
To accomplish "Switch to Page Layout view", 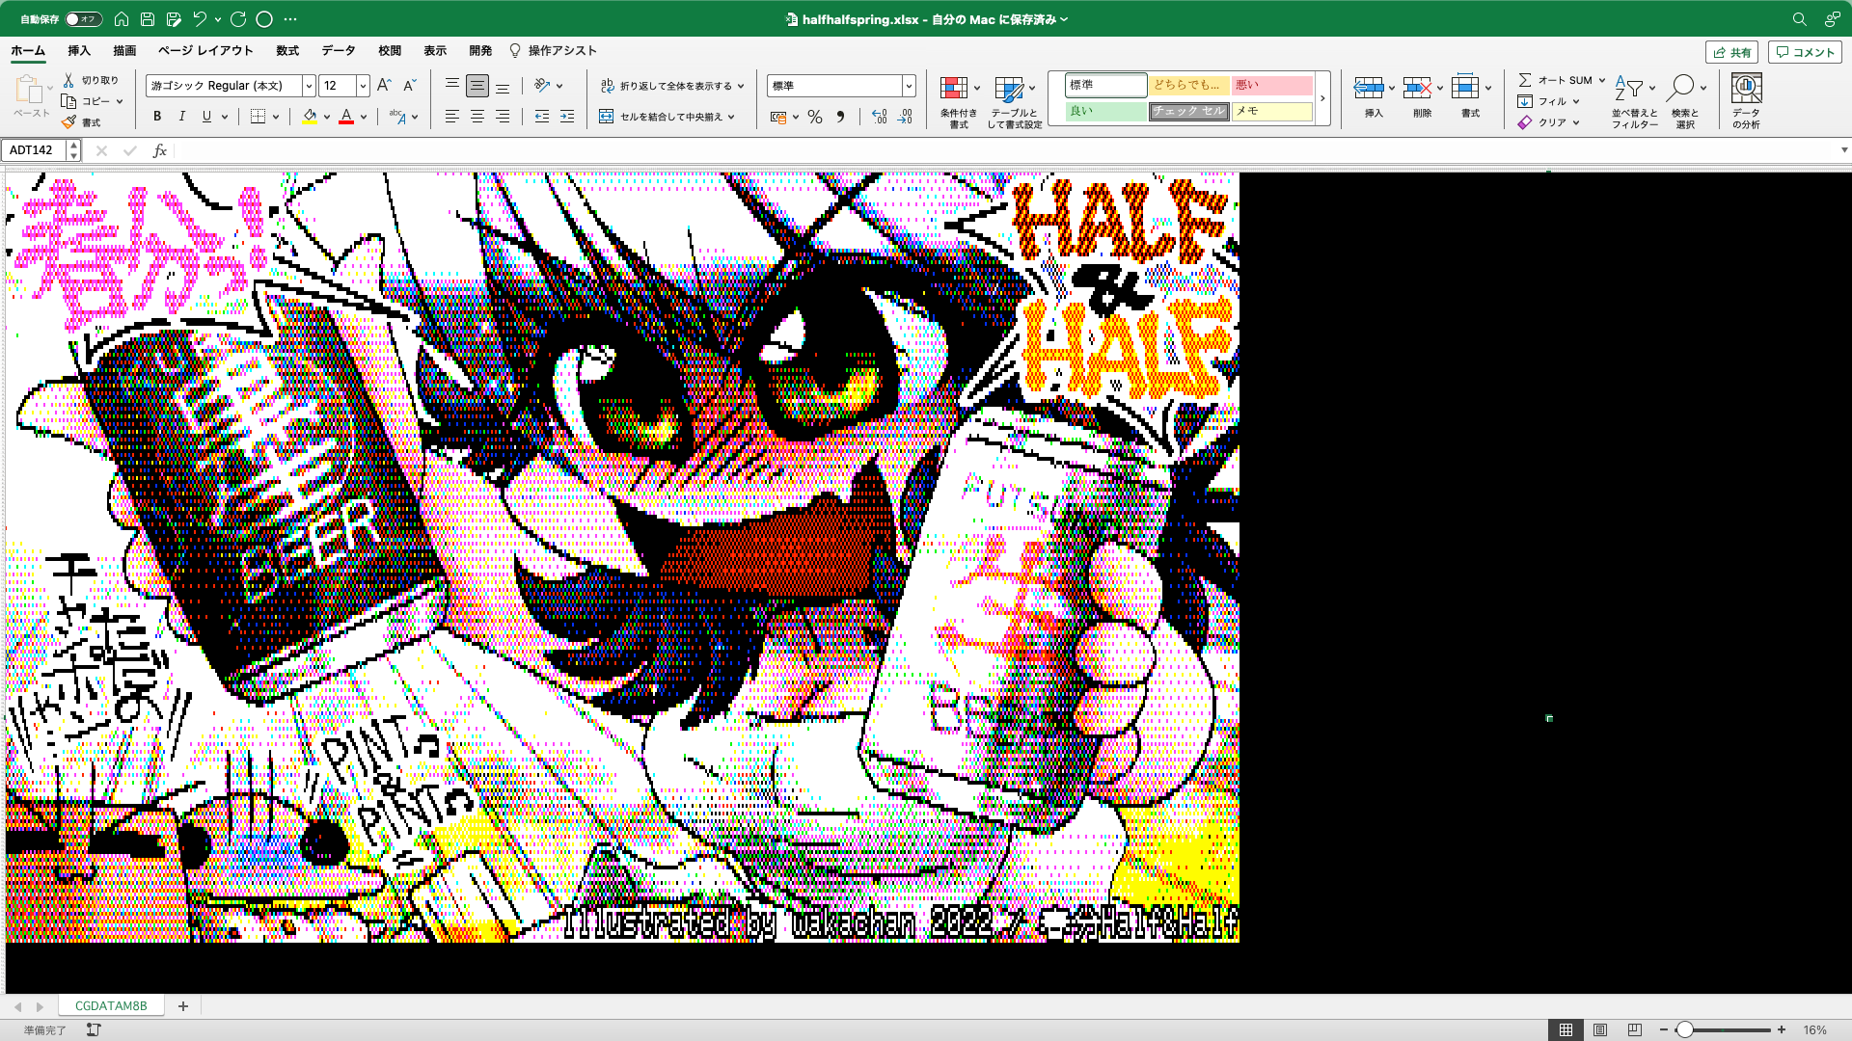I will click(1600, 1029).
